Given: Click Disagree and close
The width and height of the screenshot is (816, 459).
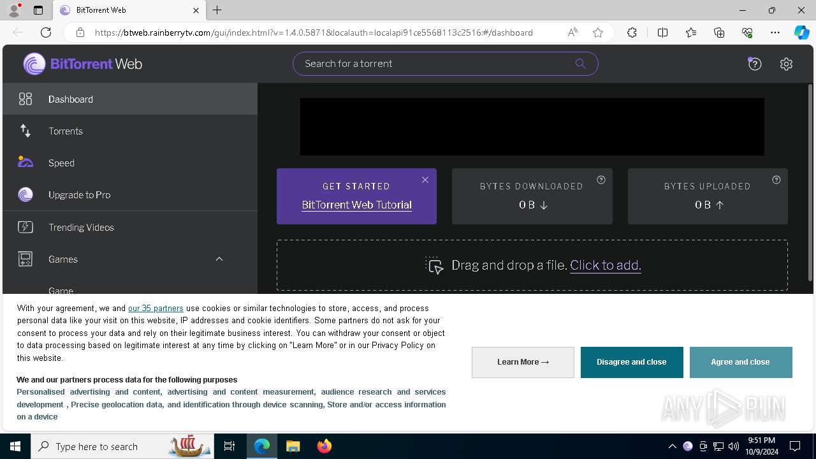Looking at the screenshot, I should 632,362.
